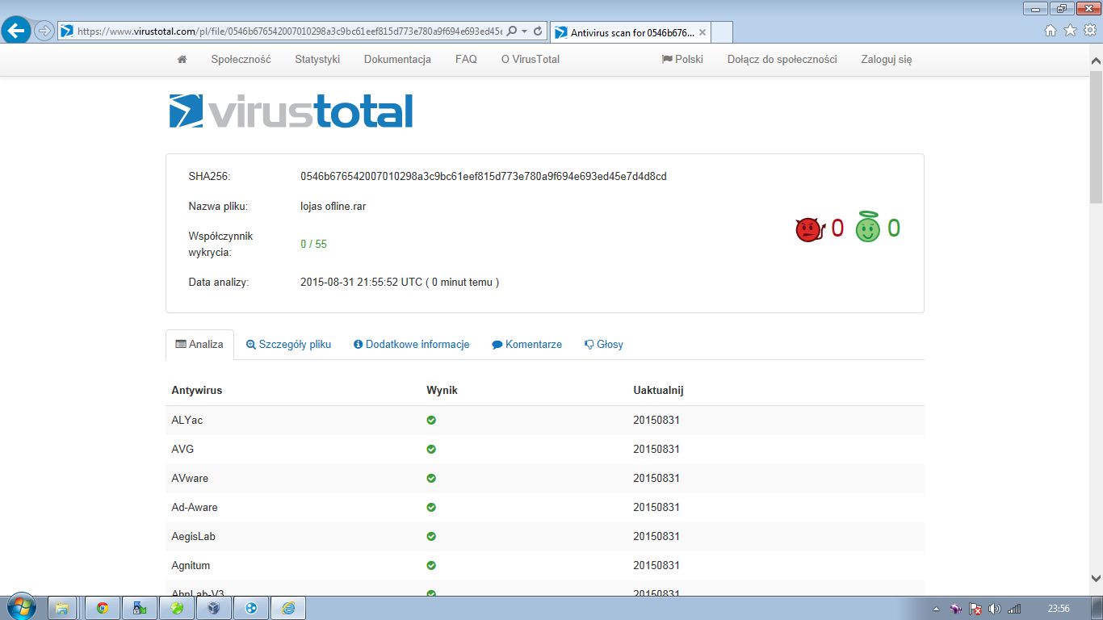Click the taskbar clock showing 23:56
Viewport: 1103px width, 620px height.
click(1058, 609)
